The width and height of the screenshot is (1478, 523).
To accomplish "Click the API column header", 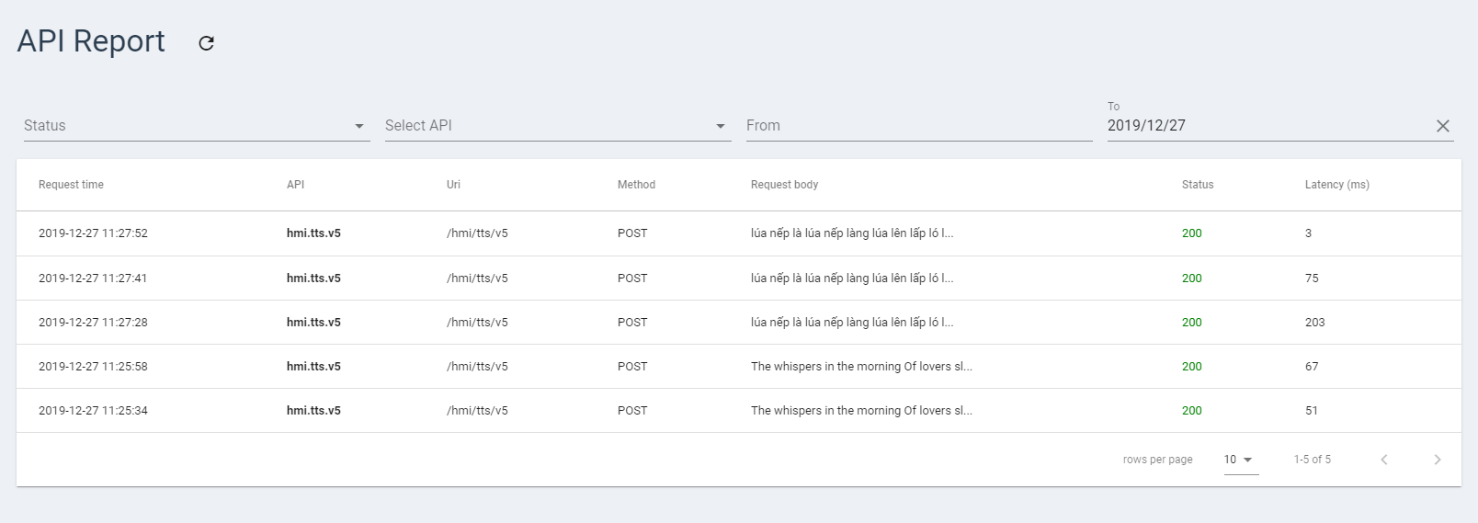I will pyautogui.click(x=295, y=185).
